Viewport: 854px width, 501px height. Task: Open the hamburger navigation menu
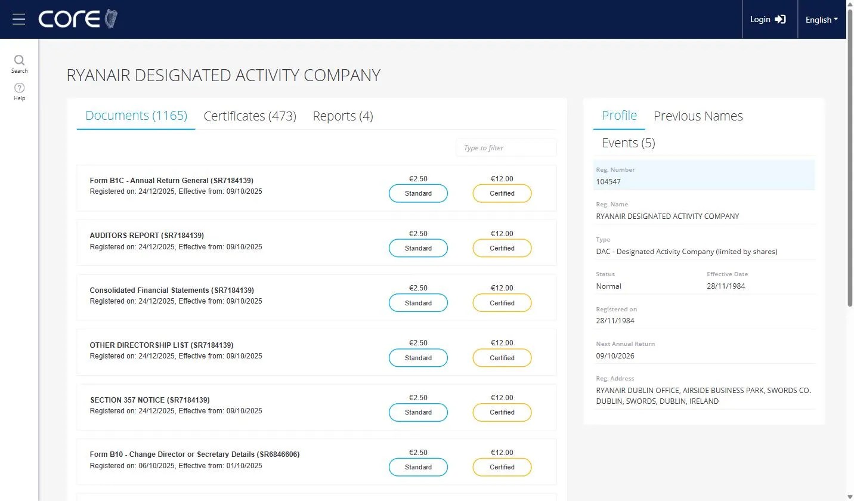(18, 19)
